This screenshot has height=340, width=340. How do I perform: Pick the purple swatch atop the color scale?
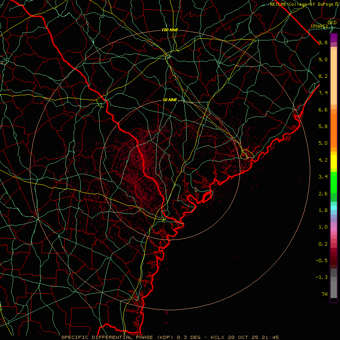[334, 37]
